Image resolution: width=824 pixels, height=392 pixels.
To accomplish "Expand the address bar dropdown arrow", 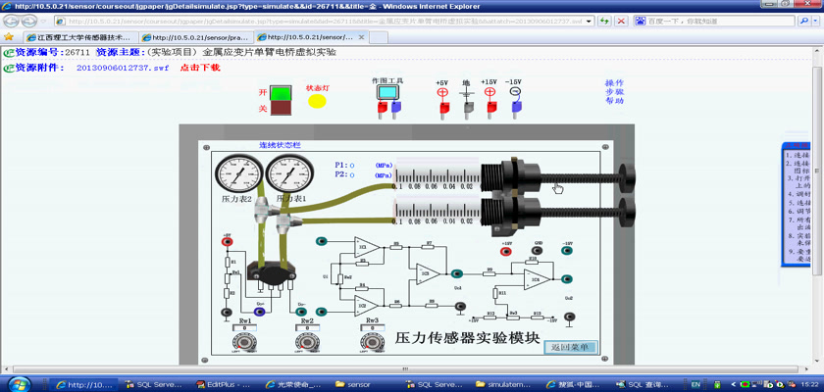I will 590,21.
